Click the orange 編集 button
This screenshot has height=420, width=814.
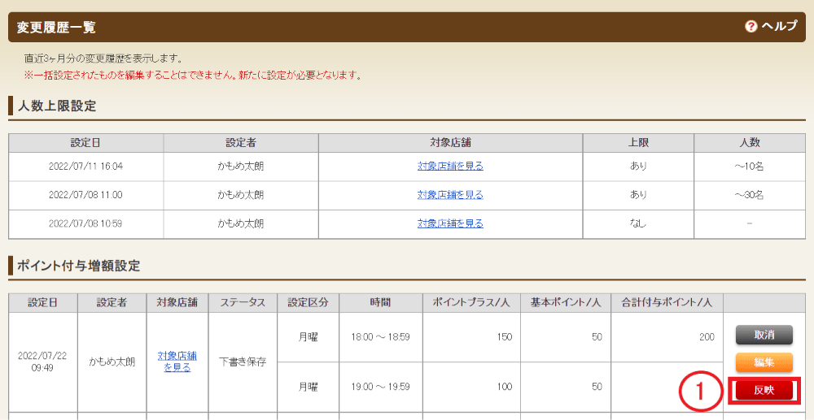tap(764, 362)
